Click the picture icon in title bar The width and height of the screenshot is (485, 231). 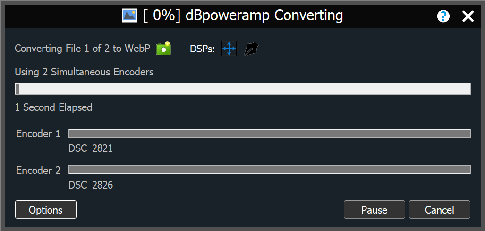pos(129,16)
